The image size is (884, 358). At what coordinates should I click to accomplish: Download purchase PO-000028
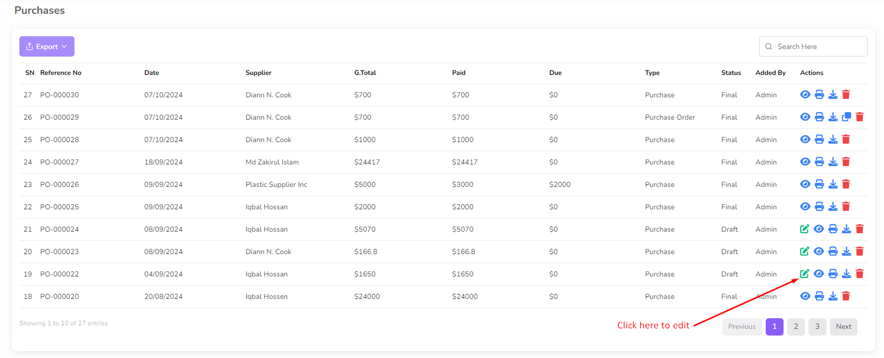click(833, 140)
